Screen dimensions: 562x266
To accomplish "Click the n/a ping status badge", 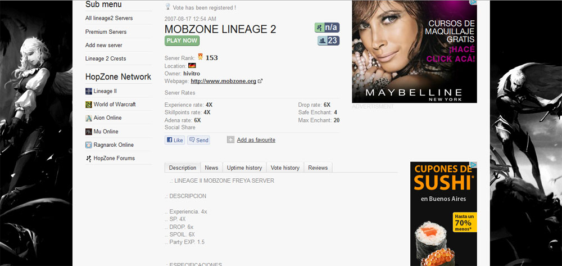I will click(x=327, y=28).
